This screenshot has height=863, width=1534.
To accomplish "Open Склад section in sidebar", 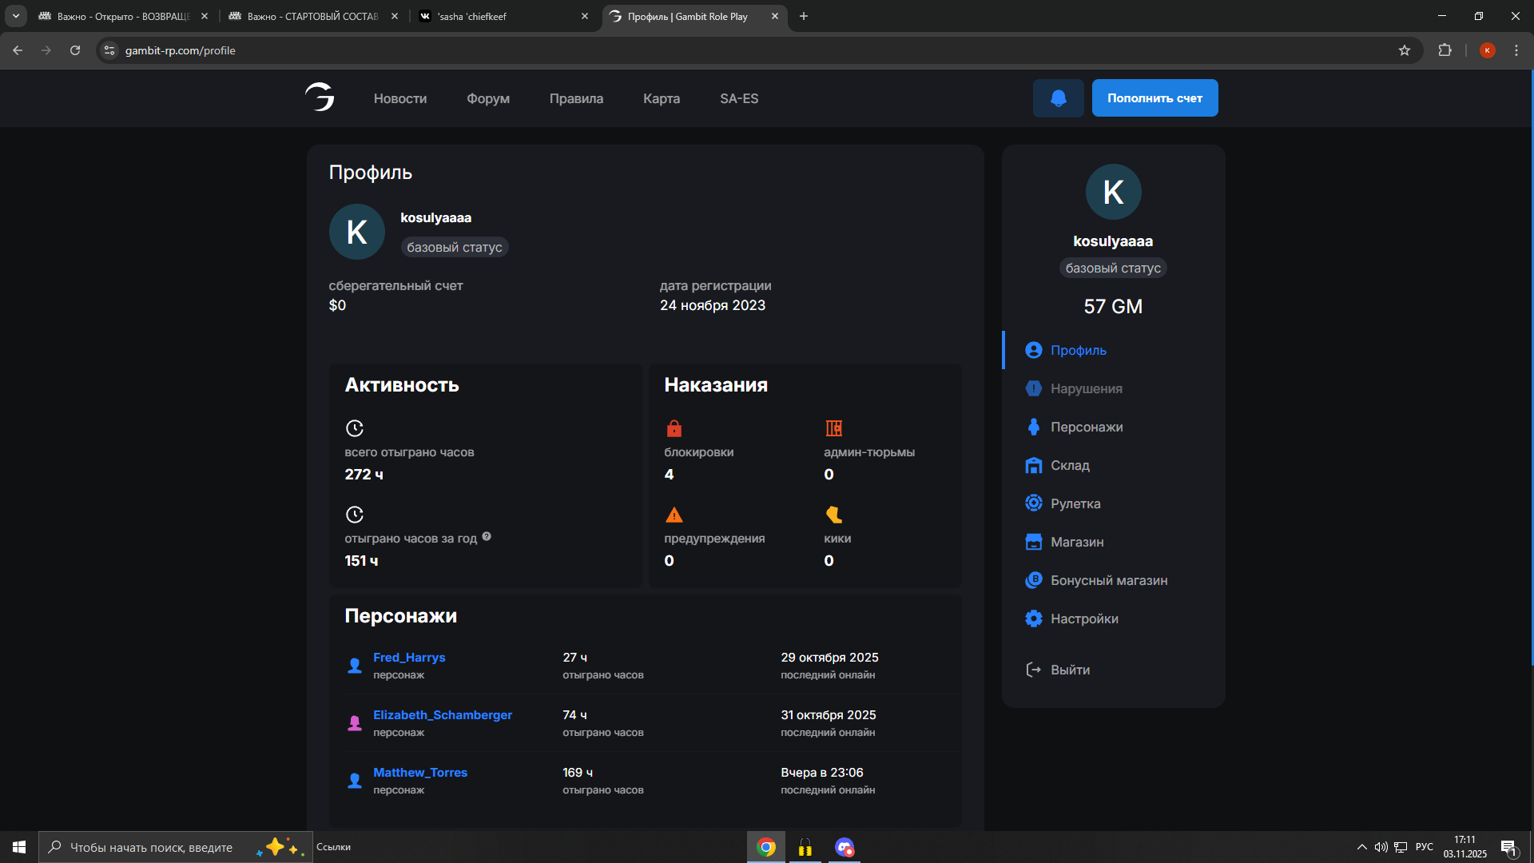I will click(1069, 465).
